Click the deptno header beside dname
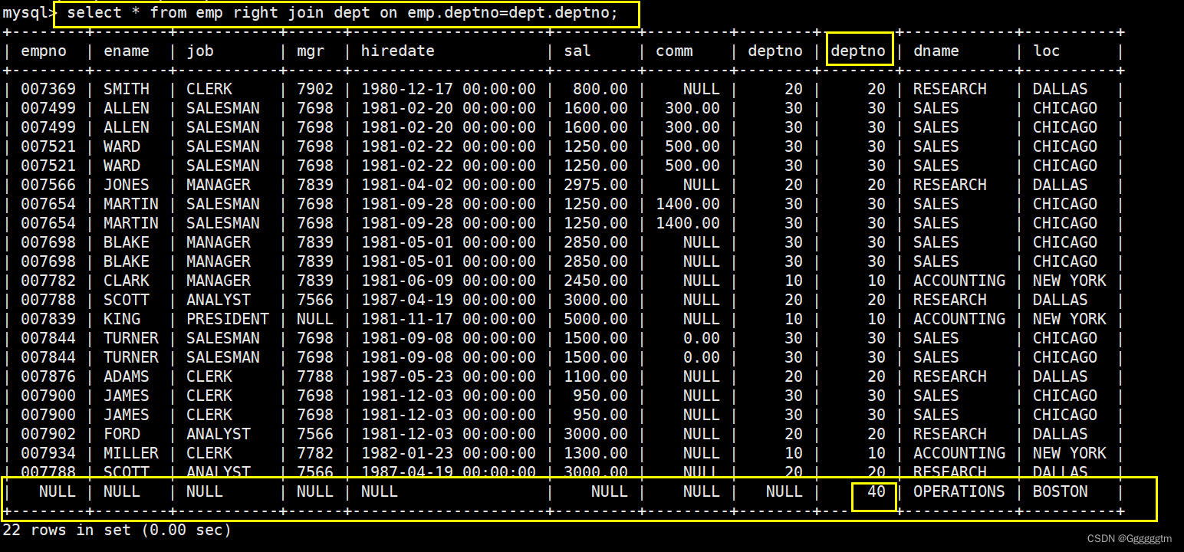 [x=858, y=51]
